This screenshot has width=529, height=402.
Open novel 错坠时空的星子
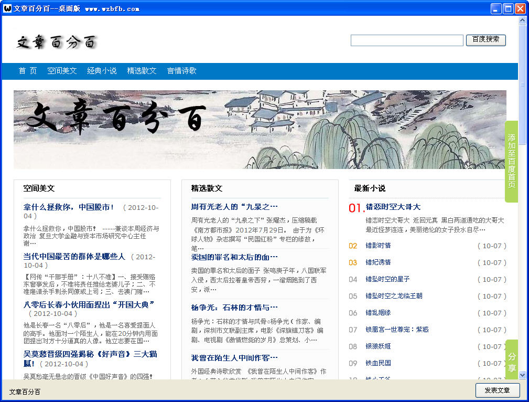coord(387,279)
